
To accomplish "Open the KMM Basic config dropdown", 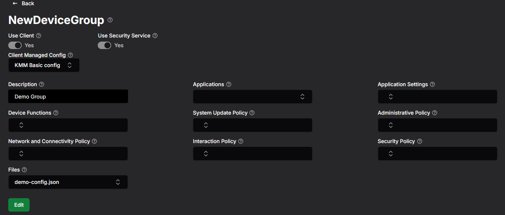I will coord(44,65).
